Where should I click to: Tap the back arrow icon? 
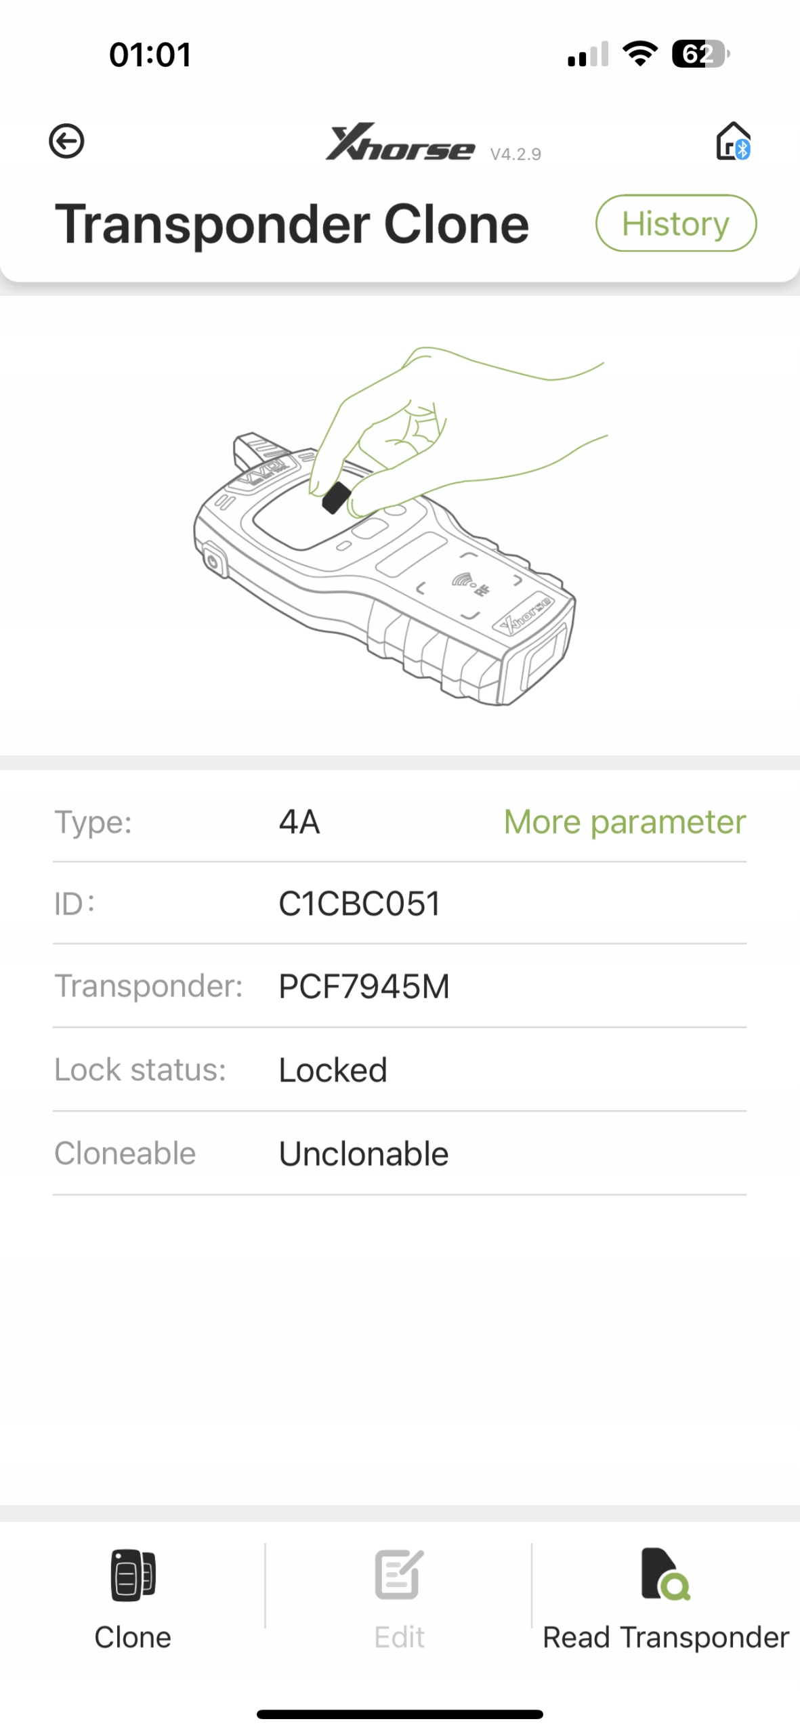click(66, 142)
